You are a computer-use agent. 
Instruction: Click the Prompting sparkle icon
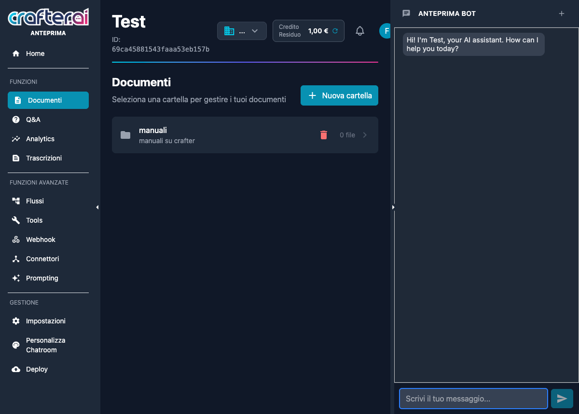tap(16, 278)
